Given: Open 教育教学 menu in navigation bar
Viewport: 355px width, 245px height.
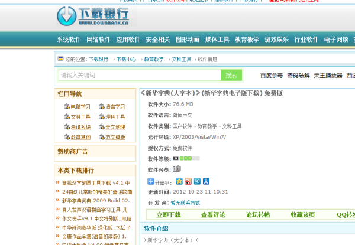Looking at the screenshot, I should pyautogui.click(x=247, y=40).
